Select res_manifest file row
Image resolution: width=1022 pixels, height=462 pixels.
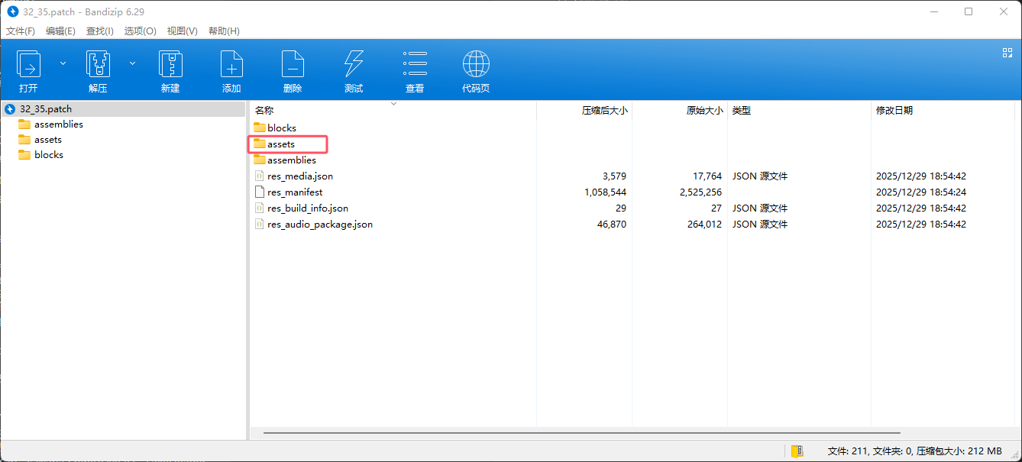(x=632, y=192)
